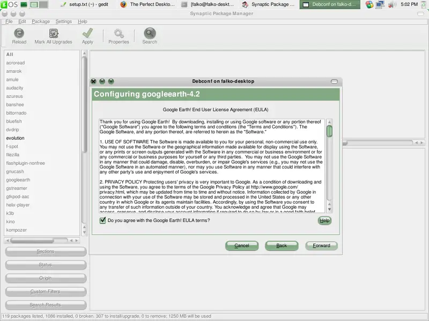Close the Debconf dialog with its X button

pos(93,81)
